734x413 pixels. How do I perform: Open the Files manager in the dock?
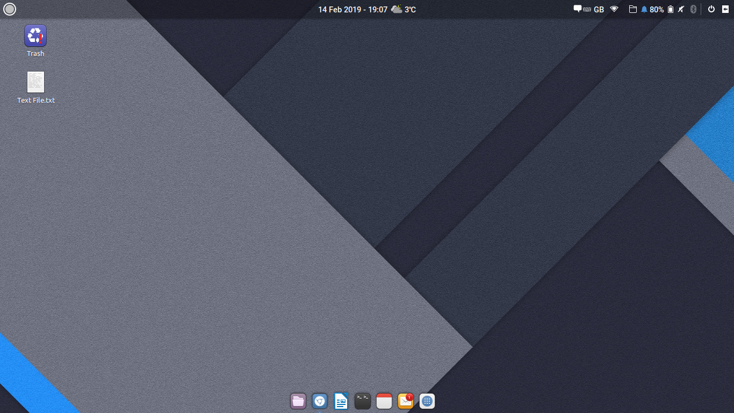coord(298,401)
